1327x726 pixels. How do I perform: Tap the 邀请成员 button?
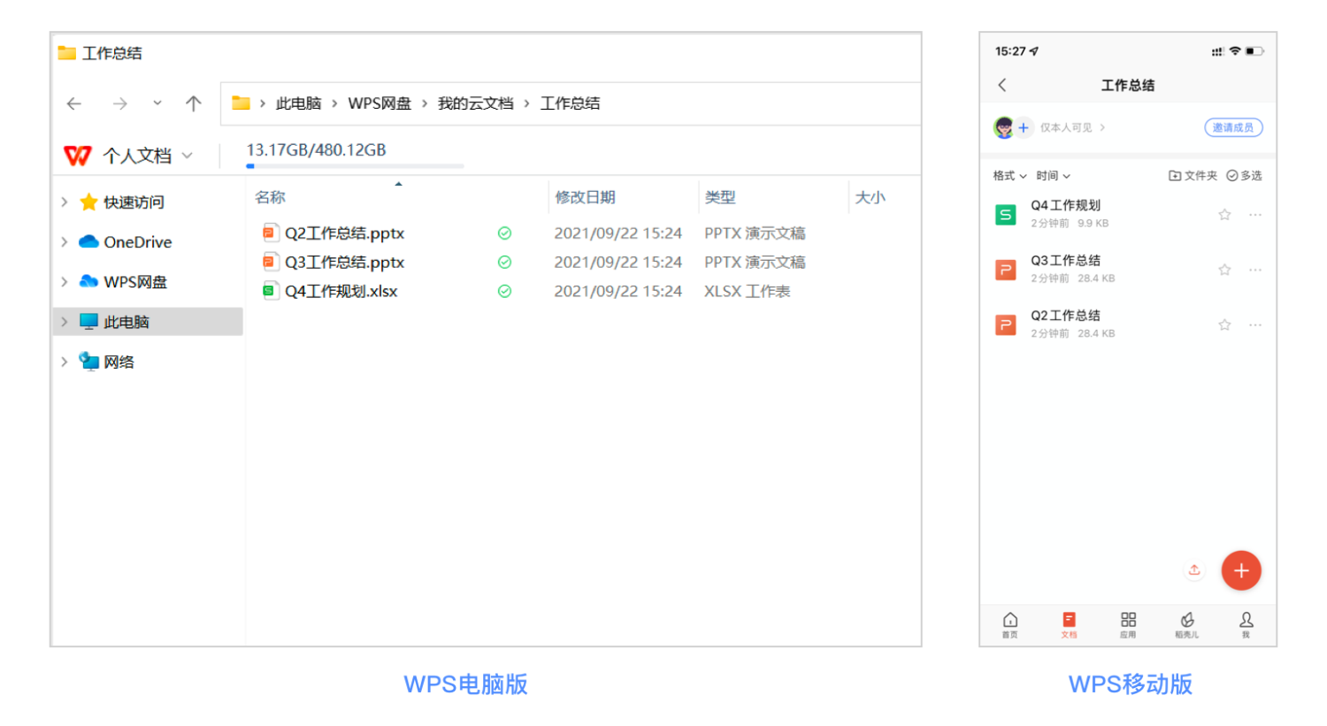1233,127
